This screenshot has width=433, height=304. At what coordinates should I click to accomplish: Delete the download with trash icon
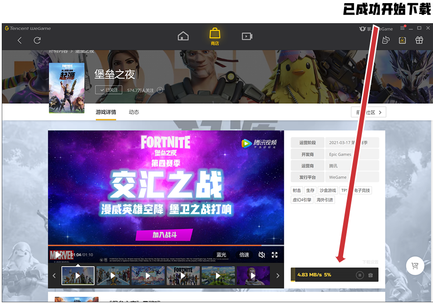click(370, 275)
